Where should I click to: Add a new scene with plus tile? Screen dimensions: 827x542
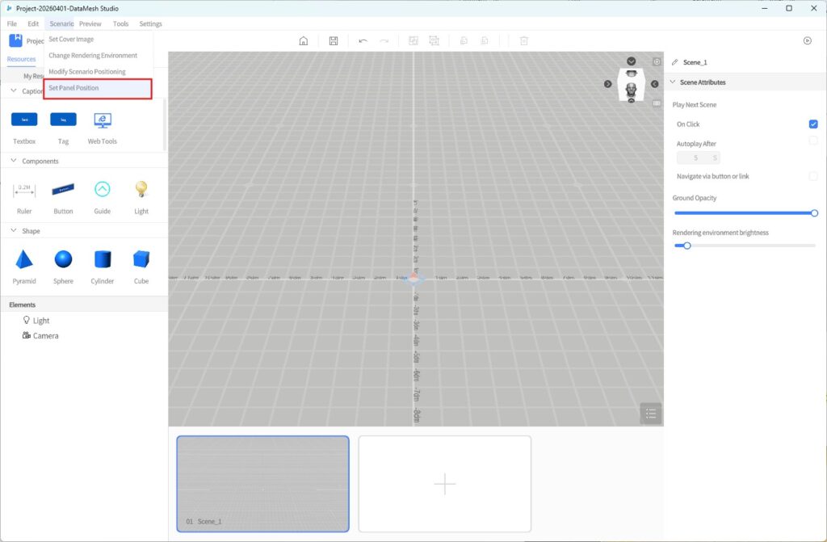click(x=444, y=484)
